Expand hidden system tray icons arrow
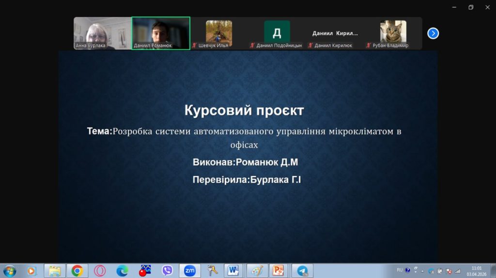The image size is (496, 278). coord(422,271)
